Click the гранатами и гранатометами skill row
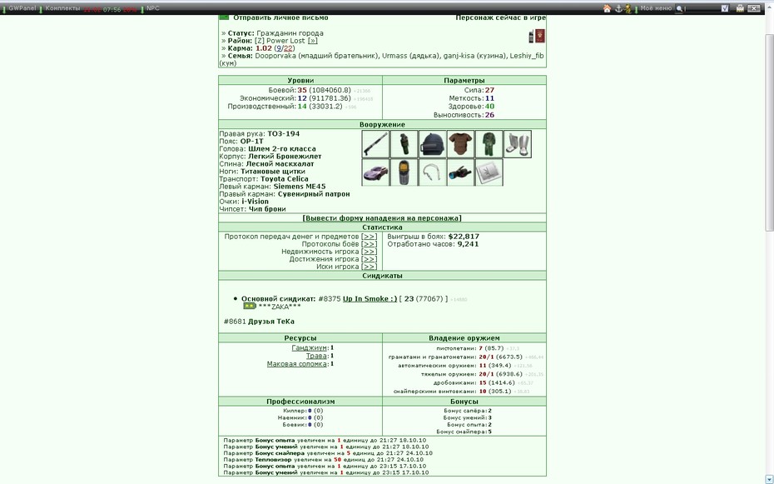774x484 pixels. pos(465,357)
